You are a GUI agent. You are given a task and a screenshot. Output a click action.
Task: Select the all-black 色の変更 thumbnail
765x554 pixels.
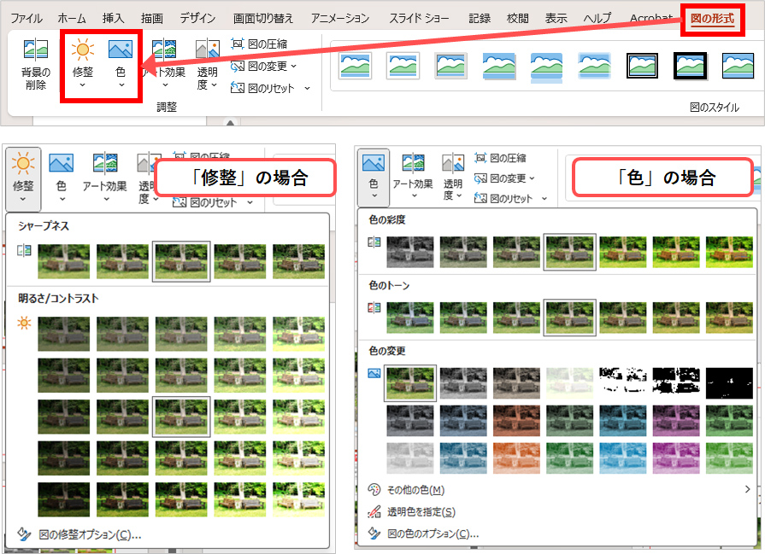(729, 383)
